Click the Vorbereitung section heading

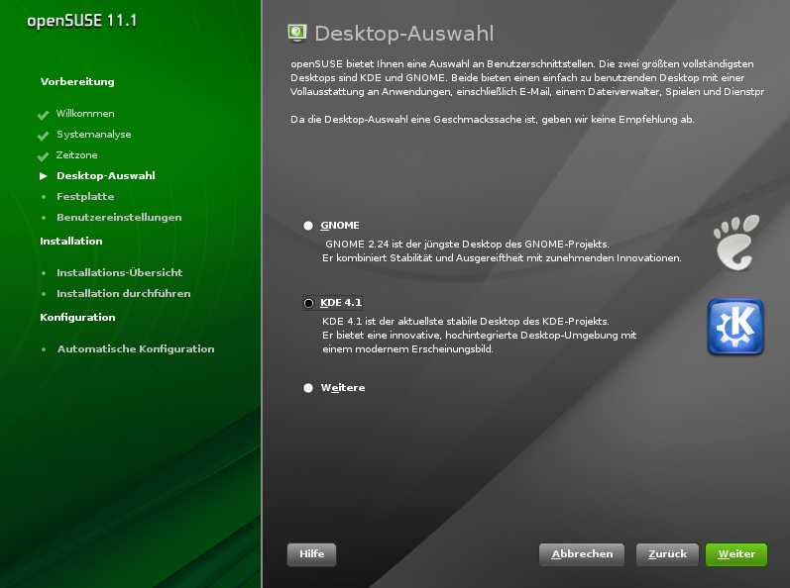tap(77, 81)
